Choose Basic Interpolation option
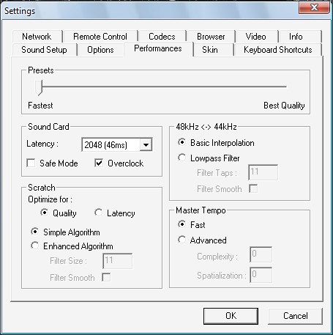This screenshot has height=335, width=333. (x=182, y=142)
